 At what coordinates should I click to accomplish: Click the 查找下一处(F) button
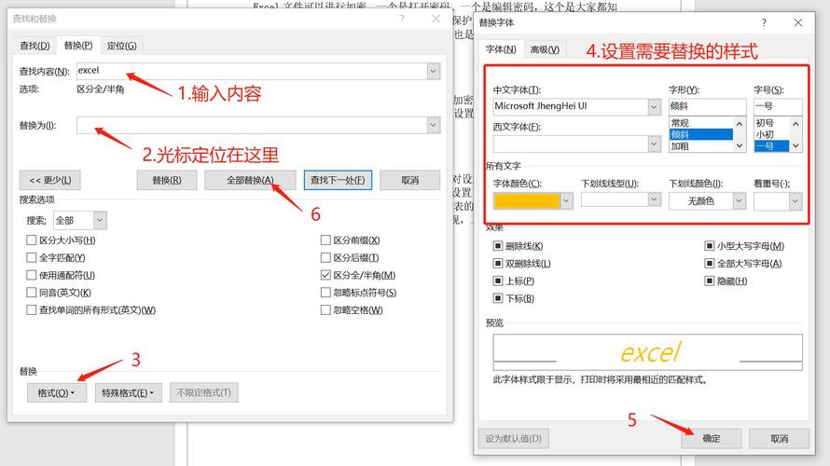(338, 181)
